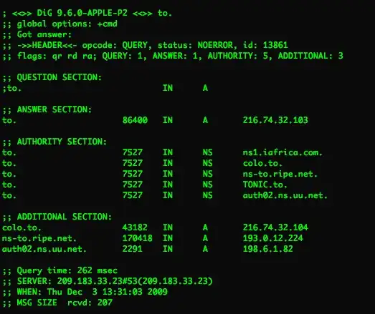Click the colo.to. nameserver in authority section

point(262,163)
